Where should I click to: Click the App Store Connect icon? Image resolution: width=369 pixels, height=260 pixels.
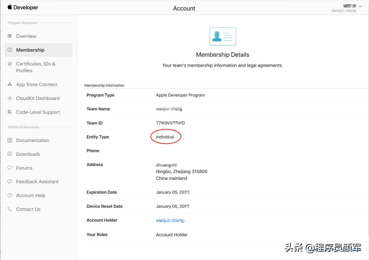coord(10,84)
